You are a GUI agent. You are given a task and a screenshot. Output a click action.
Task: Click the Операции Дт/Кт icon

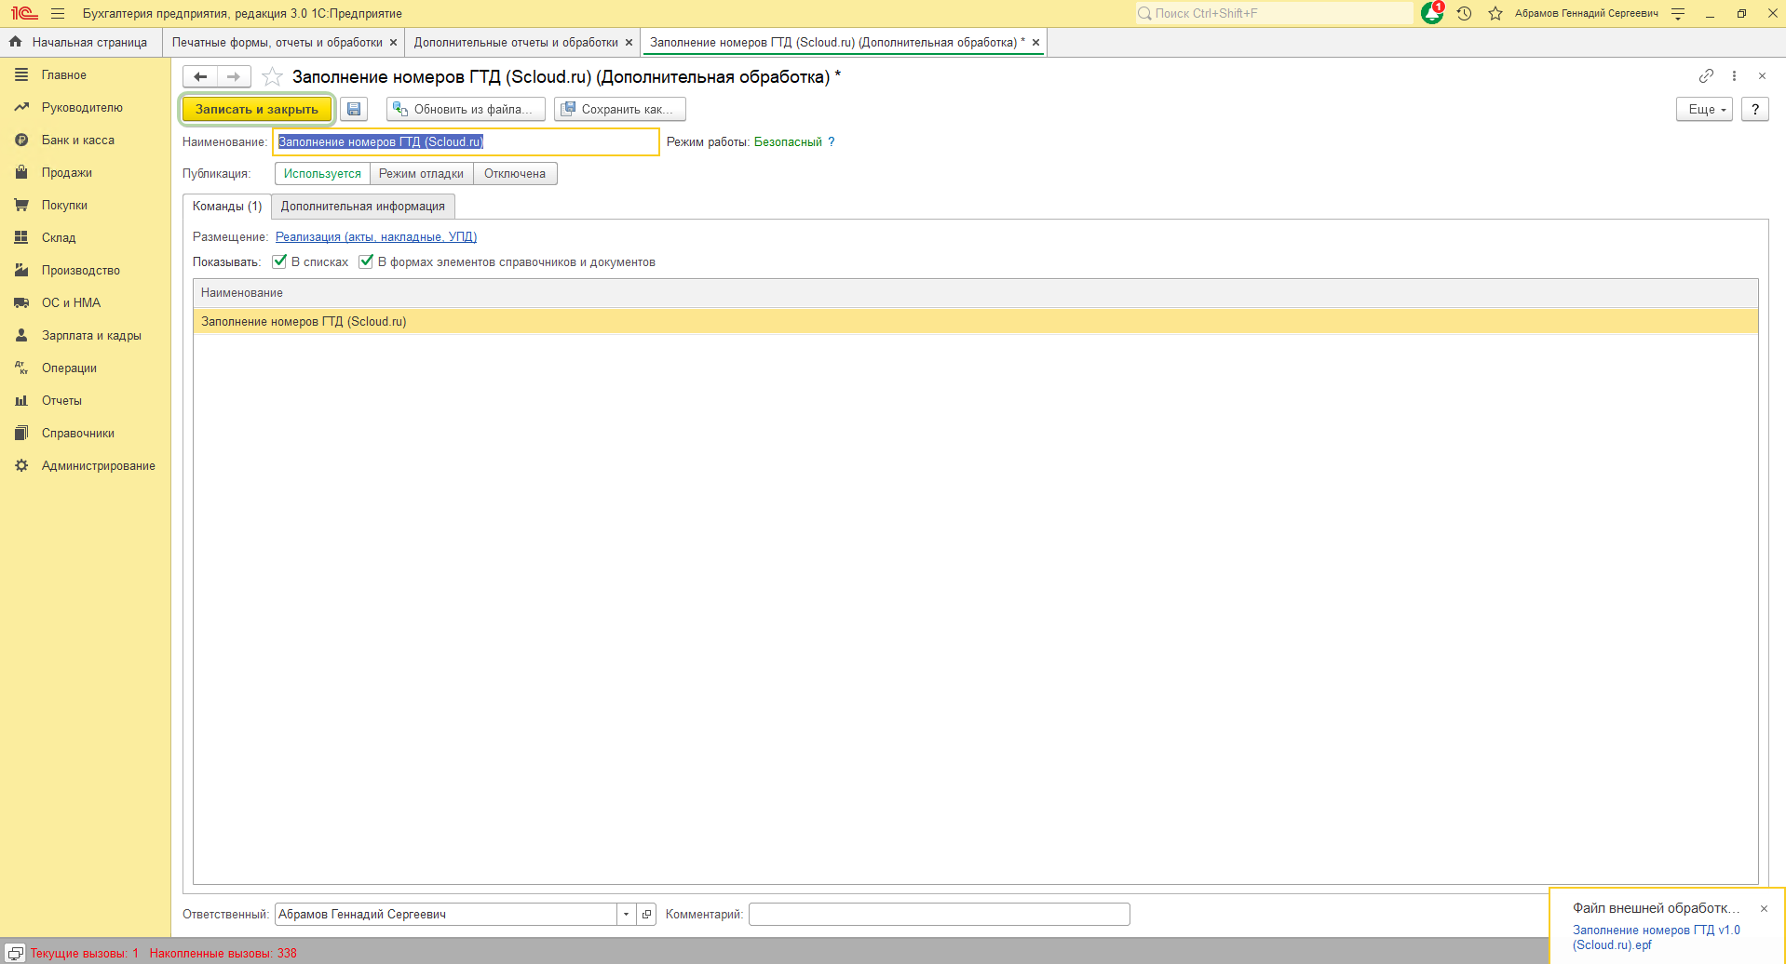[21, 368]
